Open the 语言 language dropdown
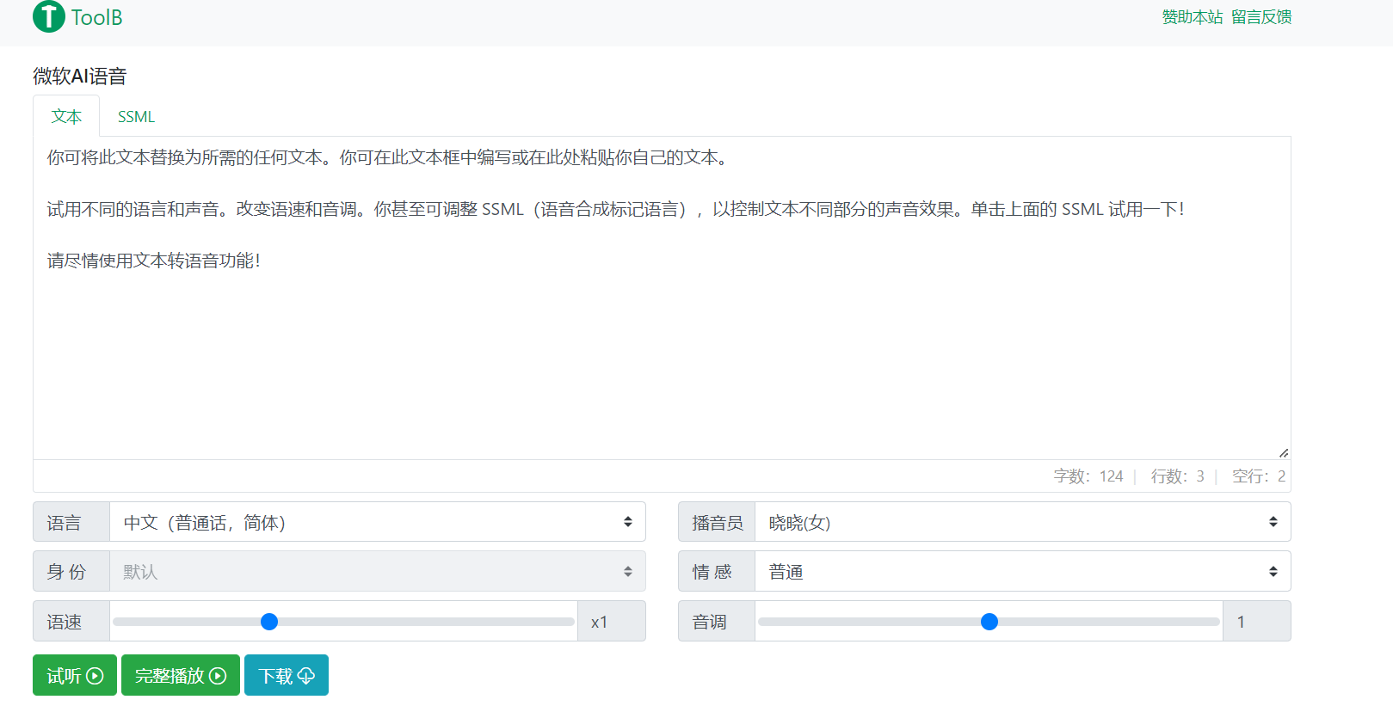The image size is (1393, 712). click(x=377, y=522)
